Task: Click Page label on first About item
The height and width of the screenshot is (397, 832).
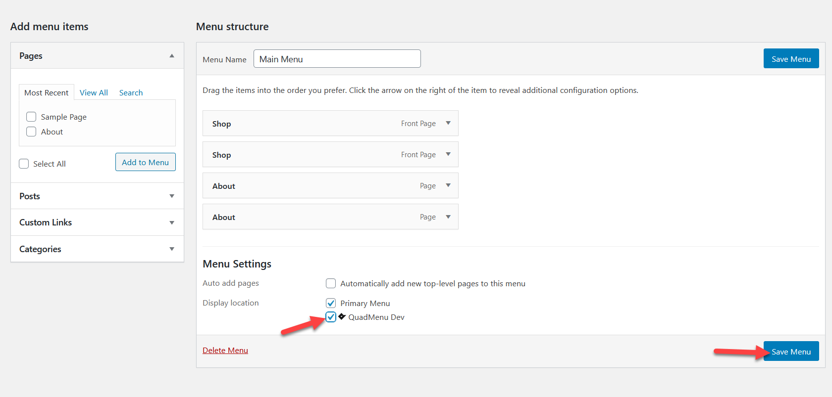Action: point(428,186)
